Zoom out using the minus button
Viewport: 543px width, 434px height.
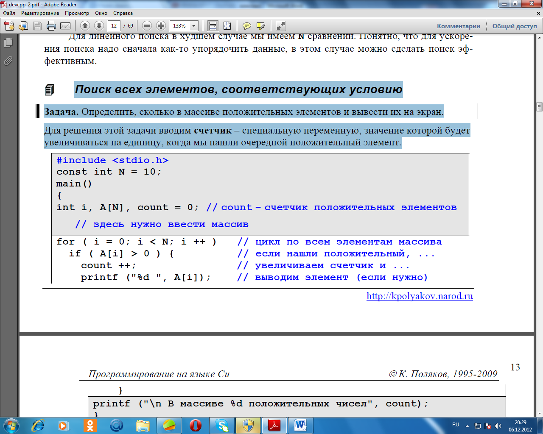point(147,26)
